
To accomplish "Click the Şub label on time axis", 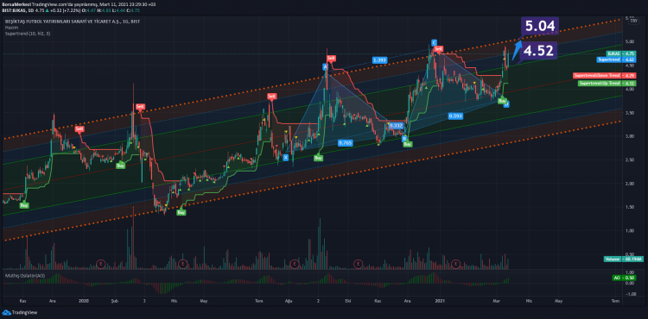I will coord(114,301).
